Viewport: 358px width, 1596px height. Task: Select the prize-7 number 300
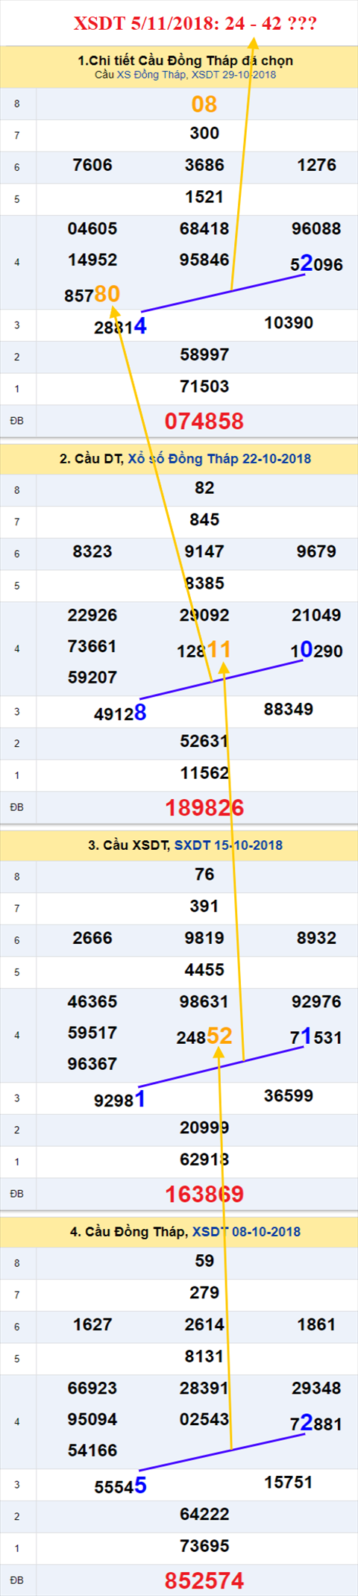point(204,134)
